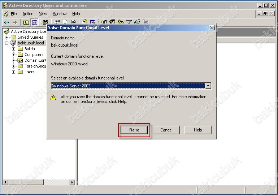
Task: Click the tree pane horizontal scrollbar thumb
Action: [26, 182]
